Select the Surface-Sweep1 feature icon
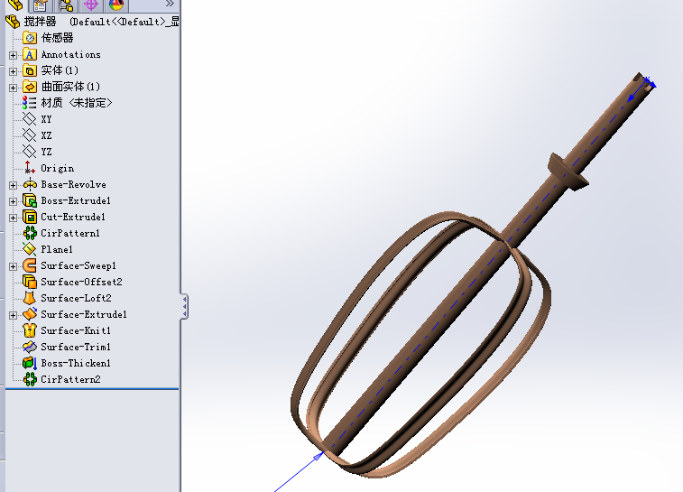 pyautogui.click(x=30, y=265)
